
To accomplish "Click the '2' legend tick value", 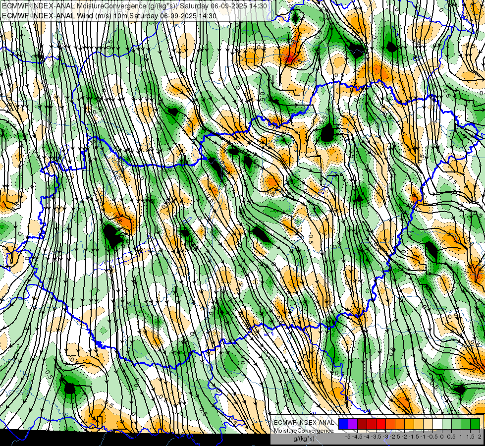I will point(480,437).
